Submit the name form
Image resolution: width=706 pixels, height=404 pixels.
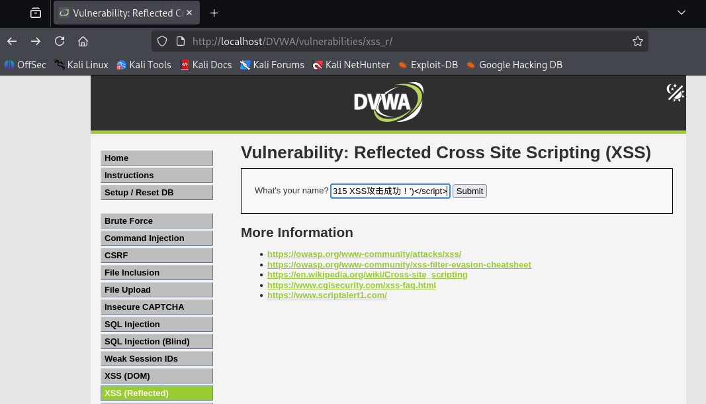tap(470, 191)
